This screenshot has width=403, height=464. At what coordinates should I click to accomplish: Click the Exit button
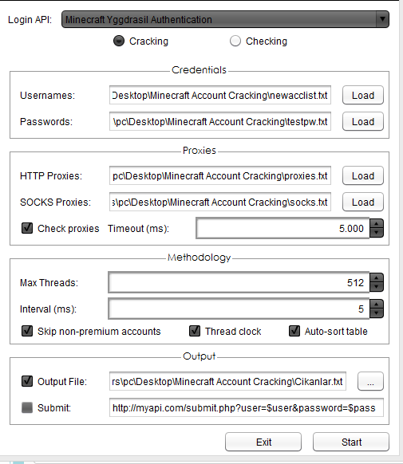pyautogui.click(x=263, y=442)
